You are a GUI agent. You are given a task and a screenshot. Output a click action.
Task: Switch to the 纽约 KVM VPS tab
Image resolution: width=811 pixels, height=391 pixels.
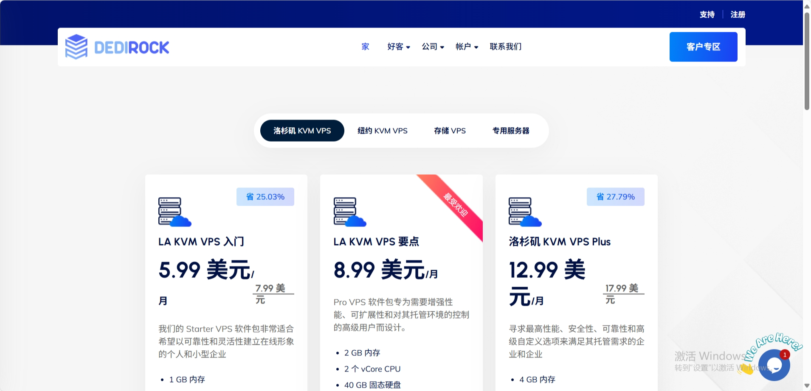point(382,131)
